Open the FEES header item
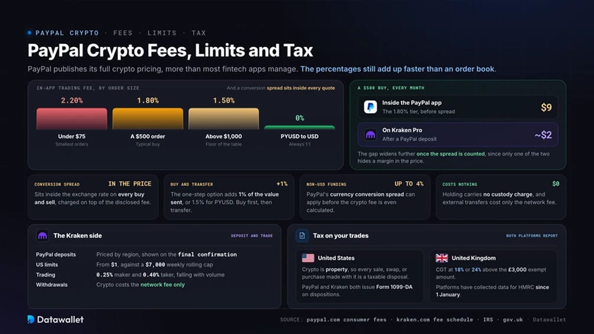 pyautogui.click(x=123, y=33)
